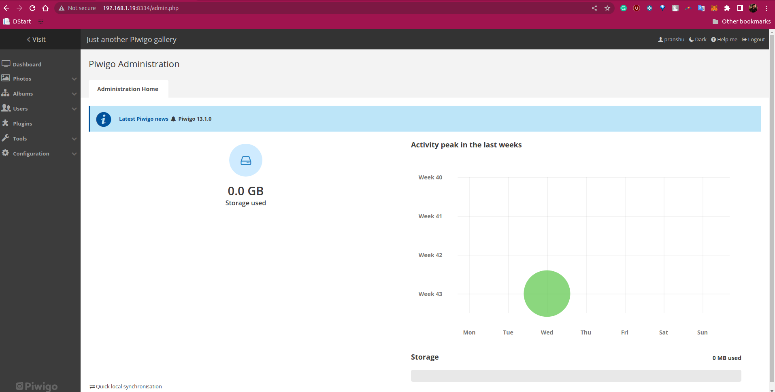Image resolution: width=775 pixels, height=392 pixels.
Task: Open Albums menu in the sidebar
Action: pos(23,94)
